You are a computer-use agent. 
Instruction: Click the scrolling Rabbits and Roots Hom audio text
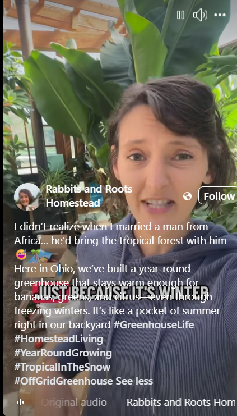click(180, 402)
